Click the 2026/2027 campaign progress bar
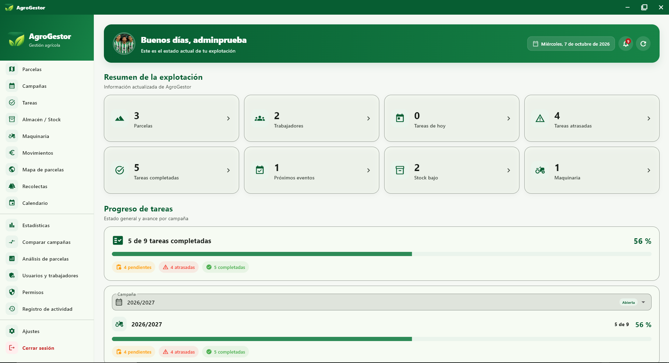 point(381,339)
